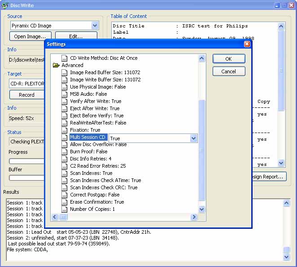Image resolution: width=297 pixels, height=267 pixels.
Task: Select the Allow Disc Overflow setting
Action: (x=98, y=144)
